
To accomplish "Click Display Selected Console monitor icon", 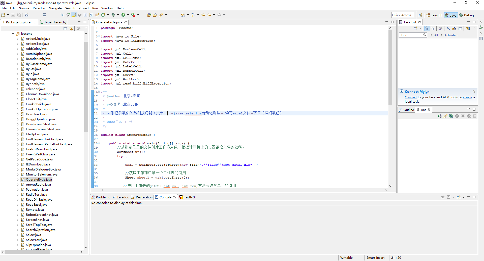I will [x=448, y=197].
